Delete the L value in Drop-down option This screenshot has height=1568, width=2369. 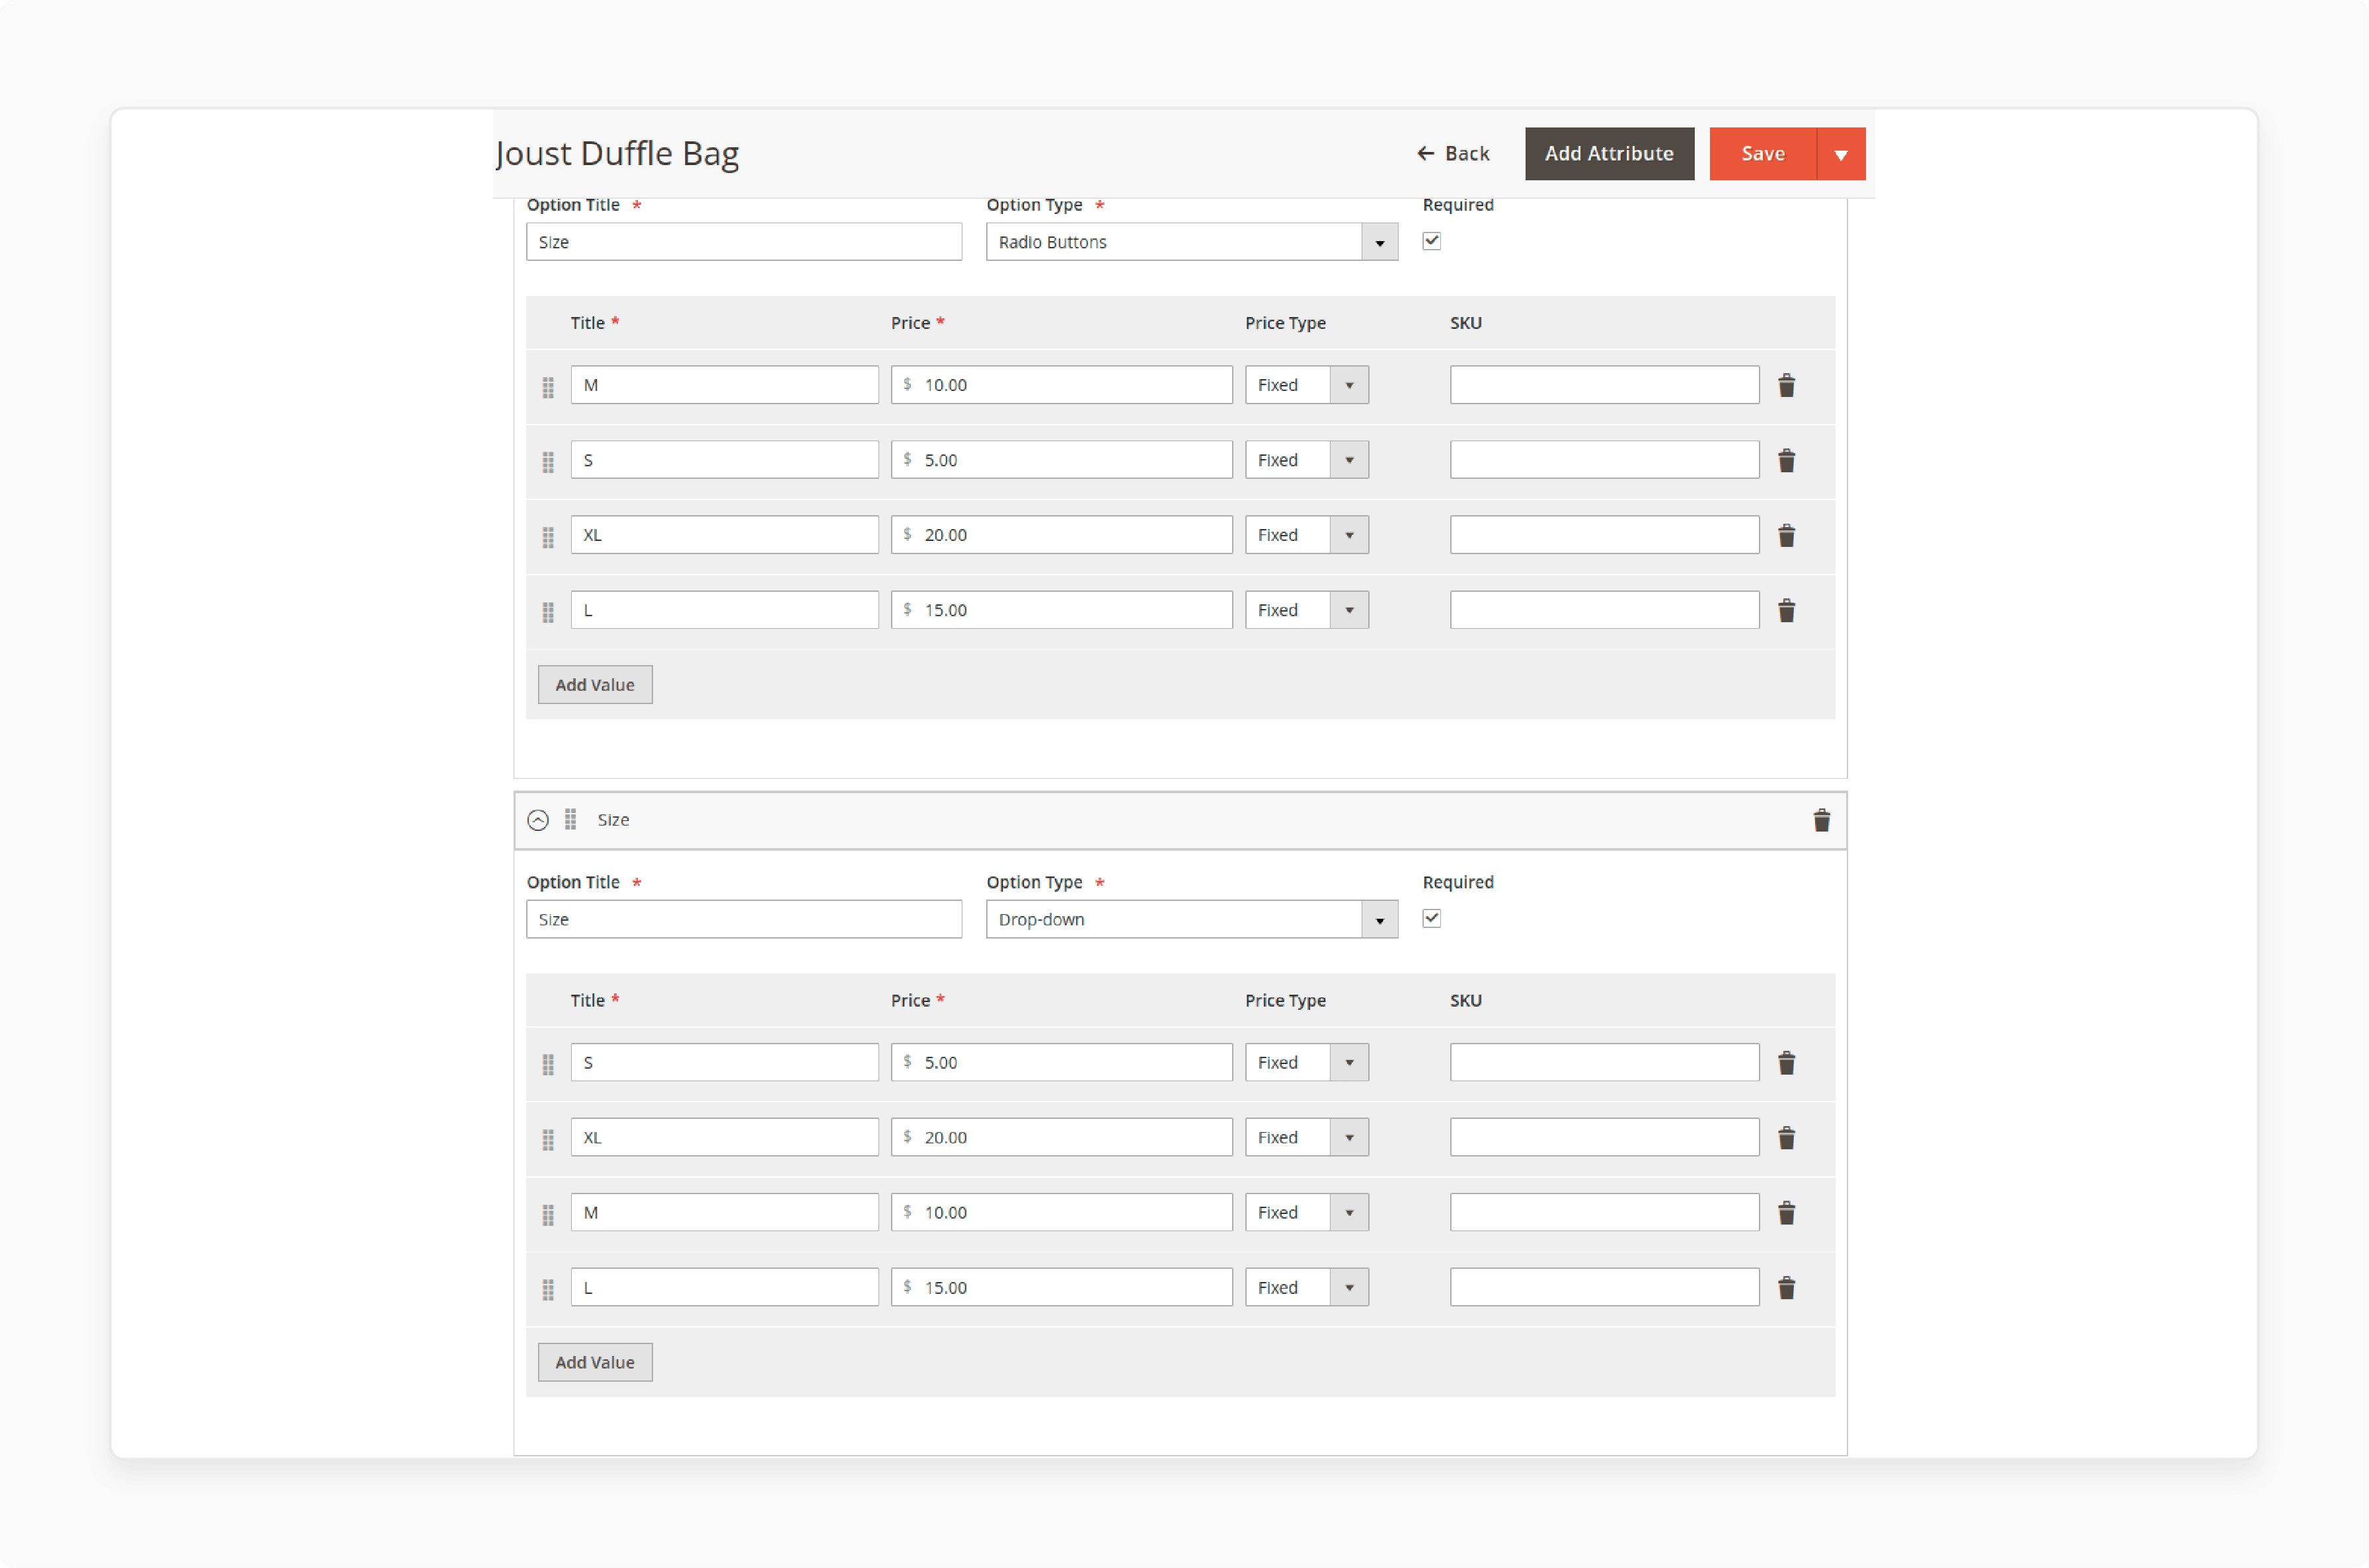pyautogui.click(x=1785, y=1287)
